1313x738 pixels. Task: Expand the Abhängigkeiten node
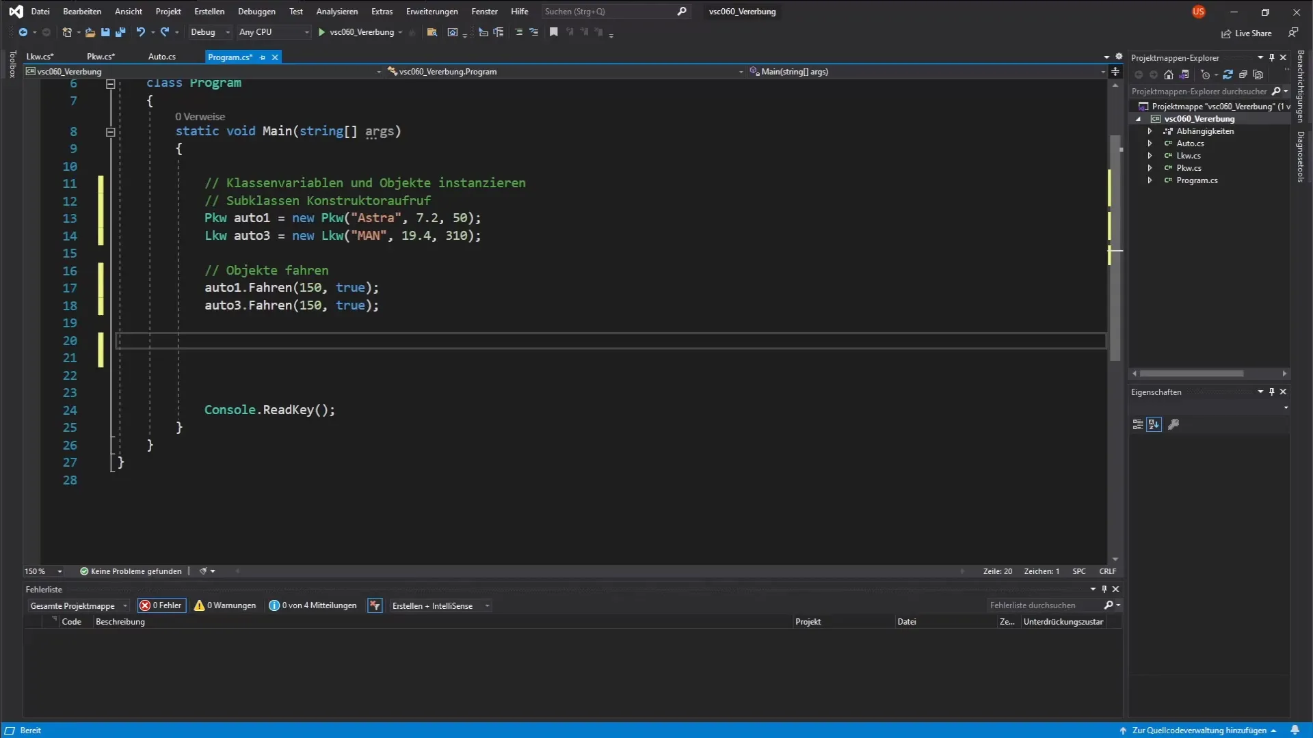(x=1150, y=131)
